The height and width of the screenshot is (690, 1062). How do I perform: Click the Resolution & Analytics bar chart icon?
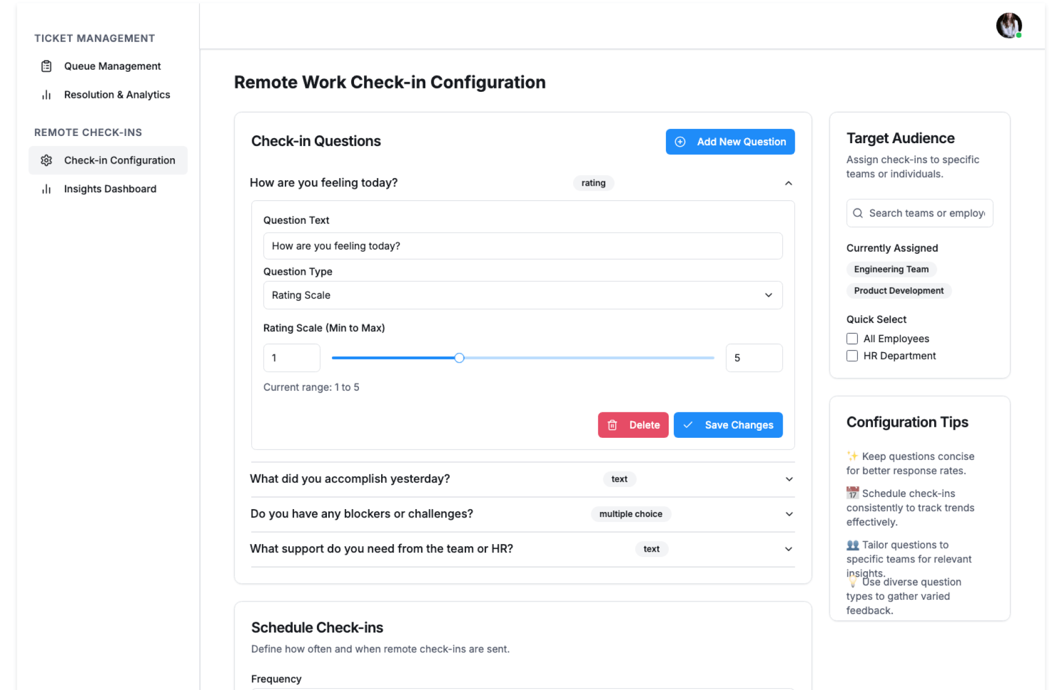pos(46,95)
